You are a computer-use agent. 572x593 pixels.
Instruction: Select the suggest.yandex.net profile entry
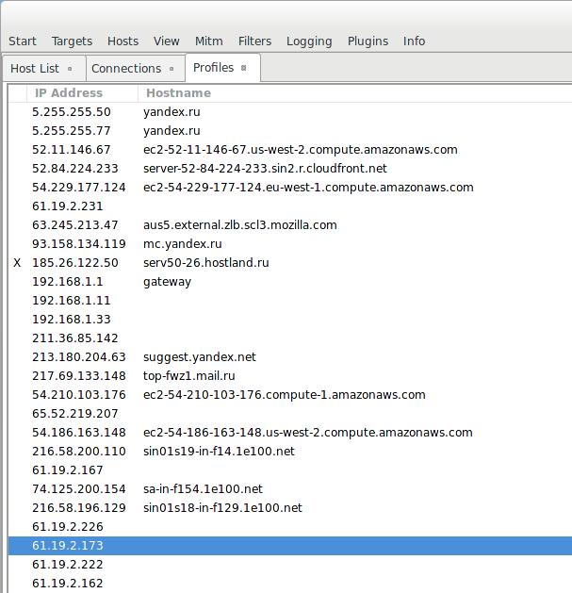pyautogui.click(x=199, y=357)
